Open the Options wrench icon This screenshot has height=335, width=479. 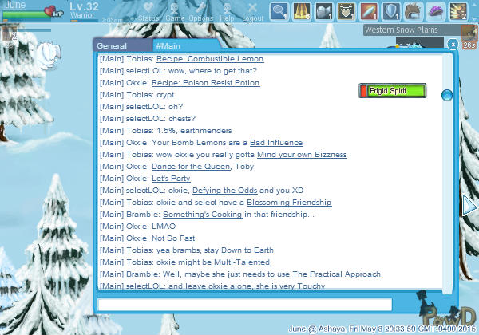200,8
